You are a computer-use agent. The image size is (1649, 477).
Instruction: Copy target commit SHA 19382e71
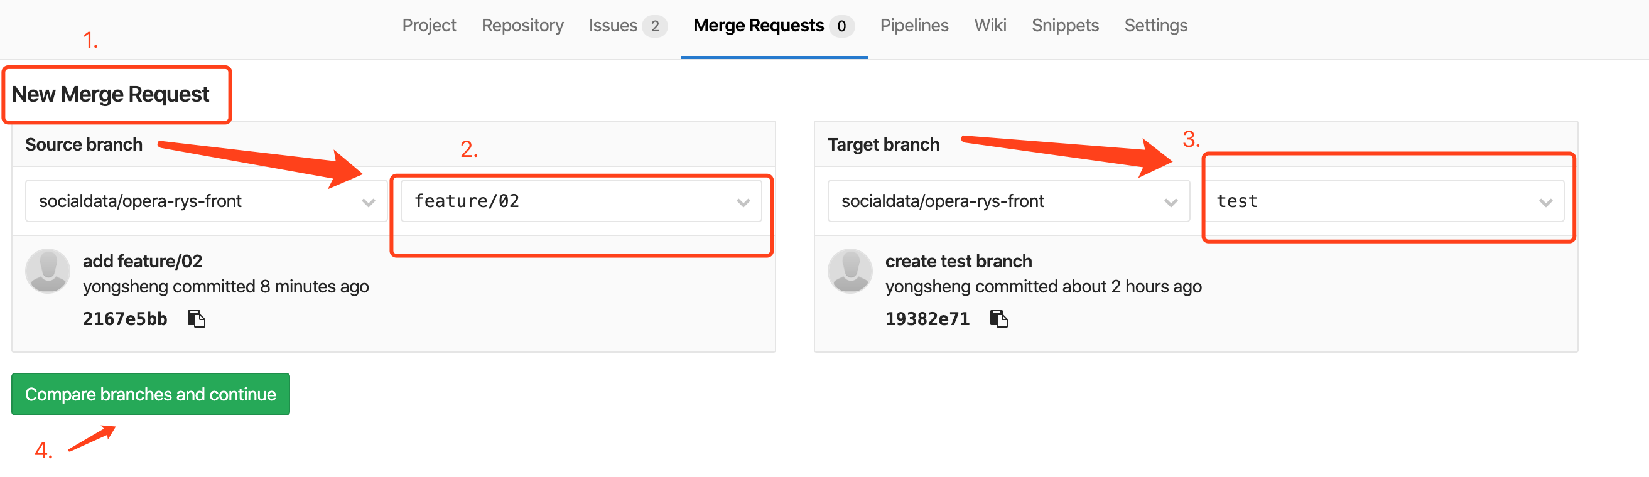tap(998, 318)
